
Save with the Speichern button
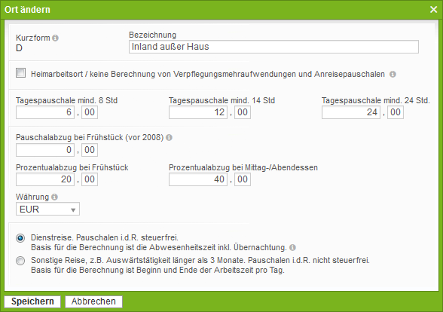click(32, 301)
